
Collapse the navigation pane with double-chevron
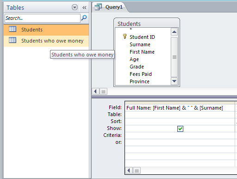pos(84,7)
